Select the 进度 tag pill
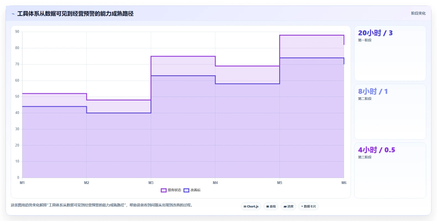The height and width of the screenshot is (221, 437). [x=288, y=206]
